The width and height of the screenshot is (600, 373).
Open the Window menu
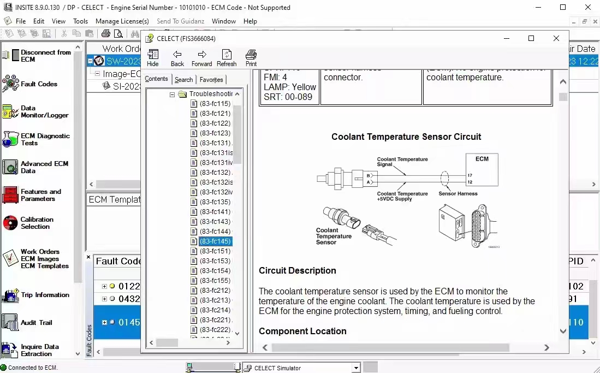pyautogui.click(x=224, y=21)
